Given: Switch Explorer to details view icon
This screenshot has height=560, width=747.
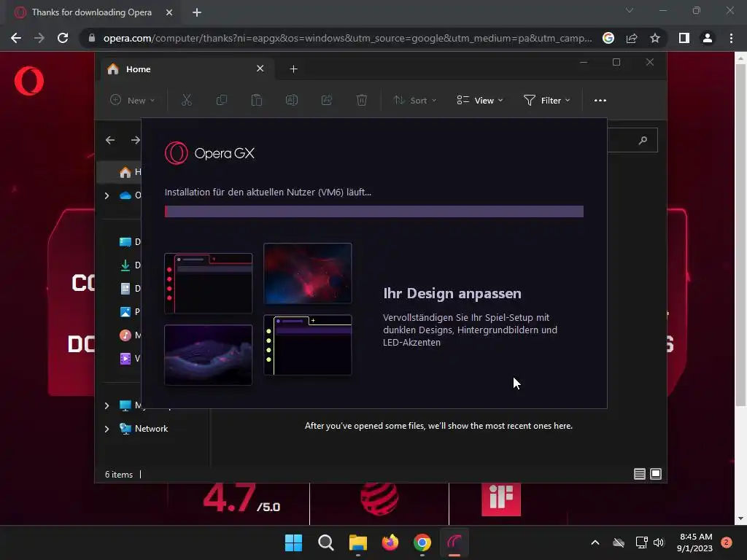Looking at the screenshot, I should click(639, 474).
